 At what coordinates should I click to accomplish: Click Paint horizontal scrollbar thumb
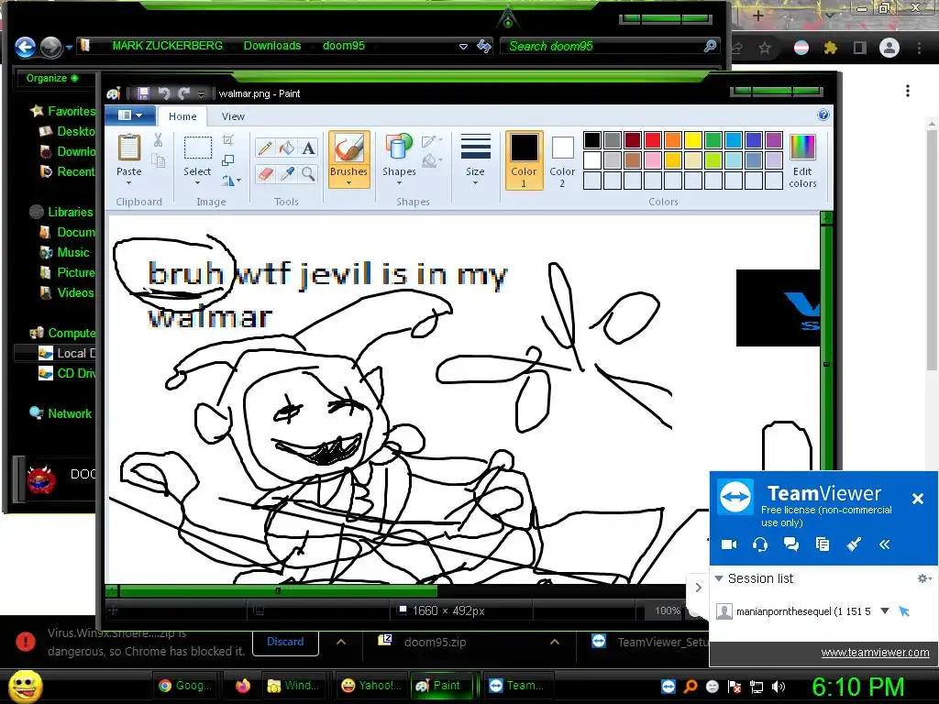click(279, 591)
